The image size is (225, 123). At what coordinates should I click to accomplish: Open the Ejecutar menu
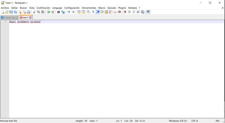(x=112, y=8)
